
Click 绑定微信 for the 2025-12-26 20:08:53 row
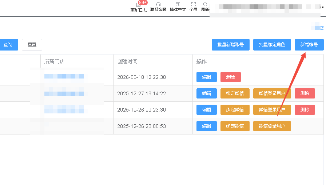click(x=235, y=126)
